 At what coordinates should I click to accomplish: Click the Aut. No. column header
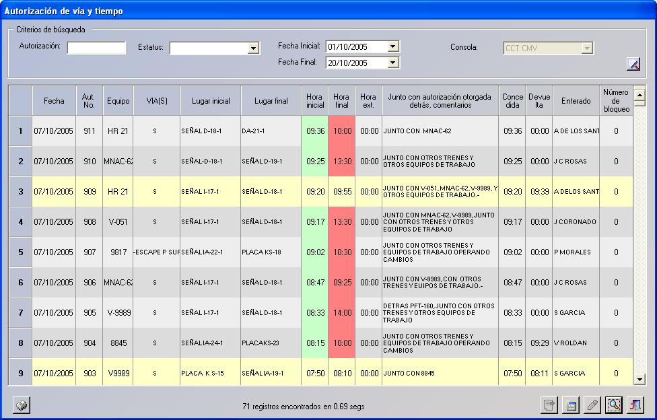[x=90, y=100]
